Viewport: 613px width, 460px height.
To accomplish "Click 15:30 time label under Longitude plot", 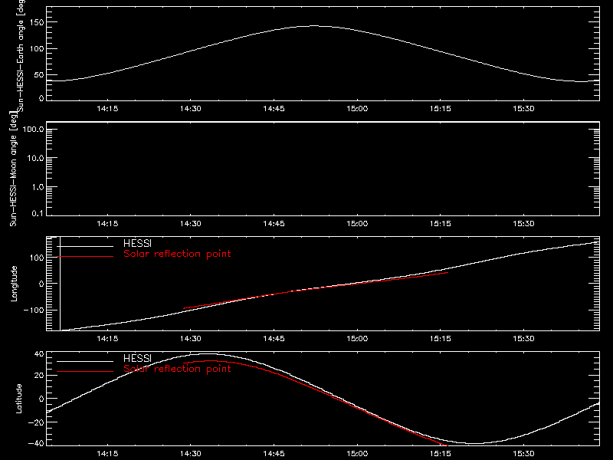I will click(523, 338).
